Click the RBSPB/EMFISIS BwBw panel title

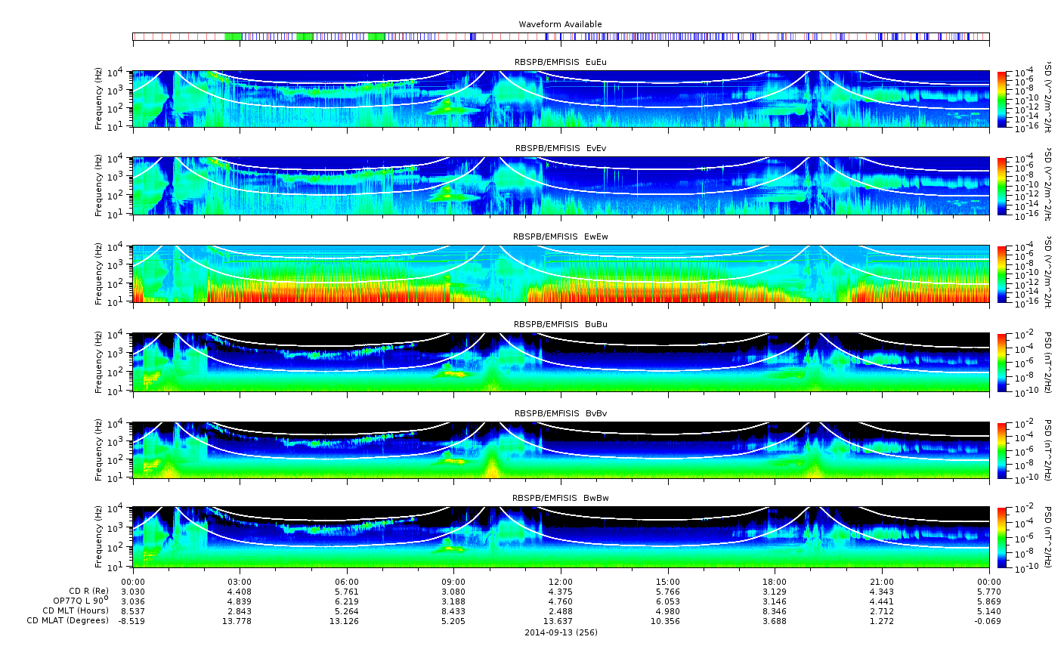coord(560,498)
